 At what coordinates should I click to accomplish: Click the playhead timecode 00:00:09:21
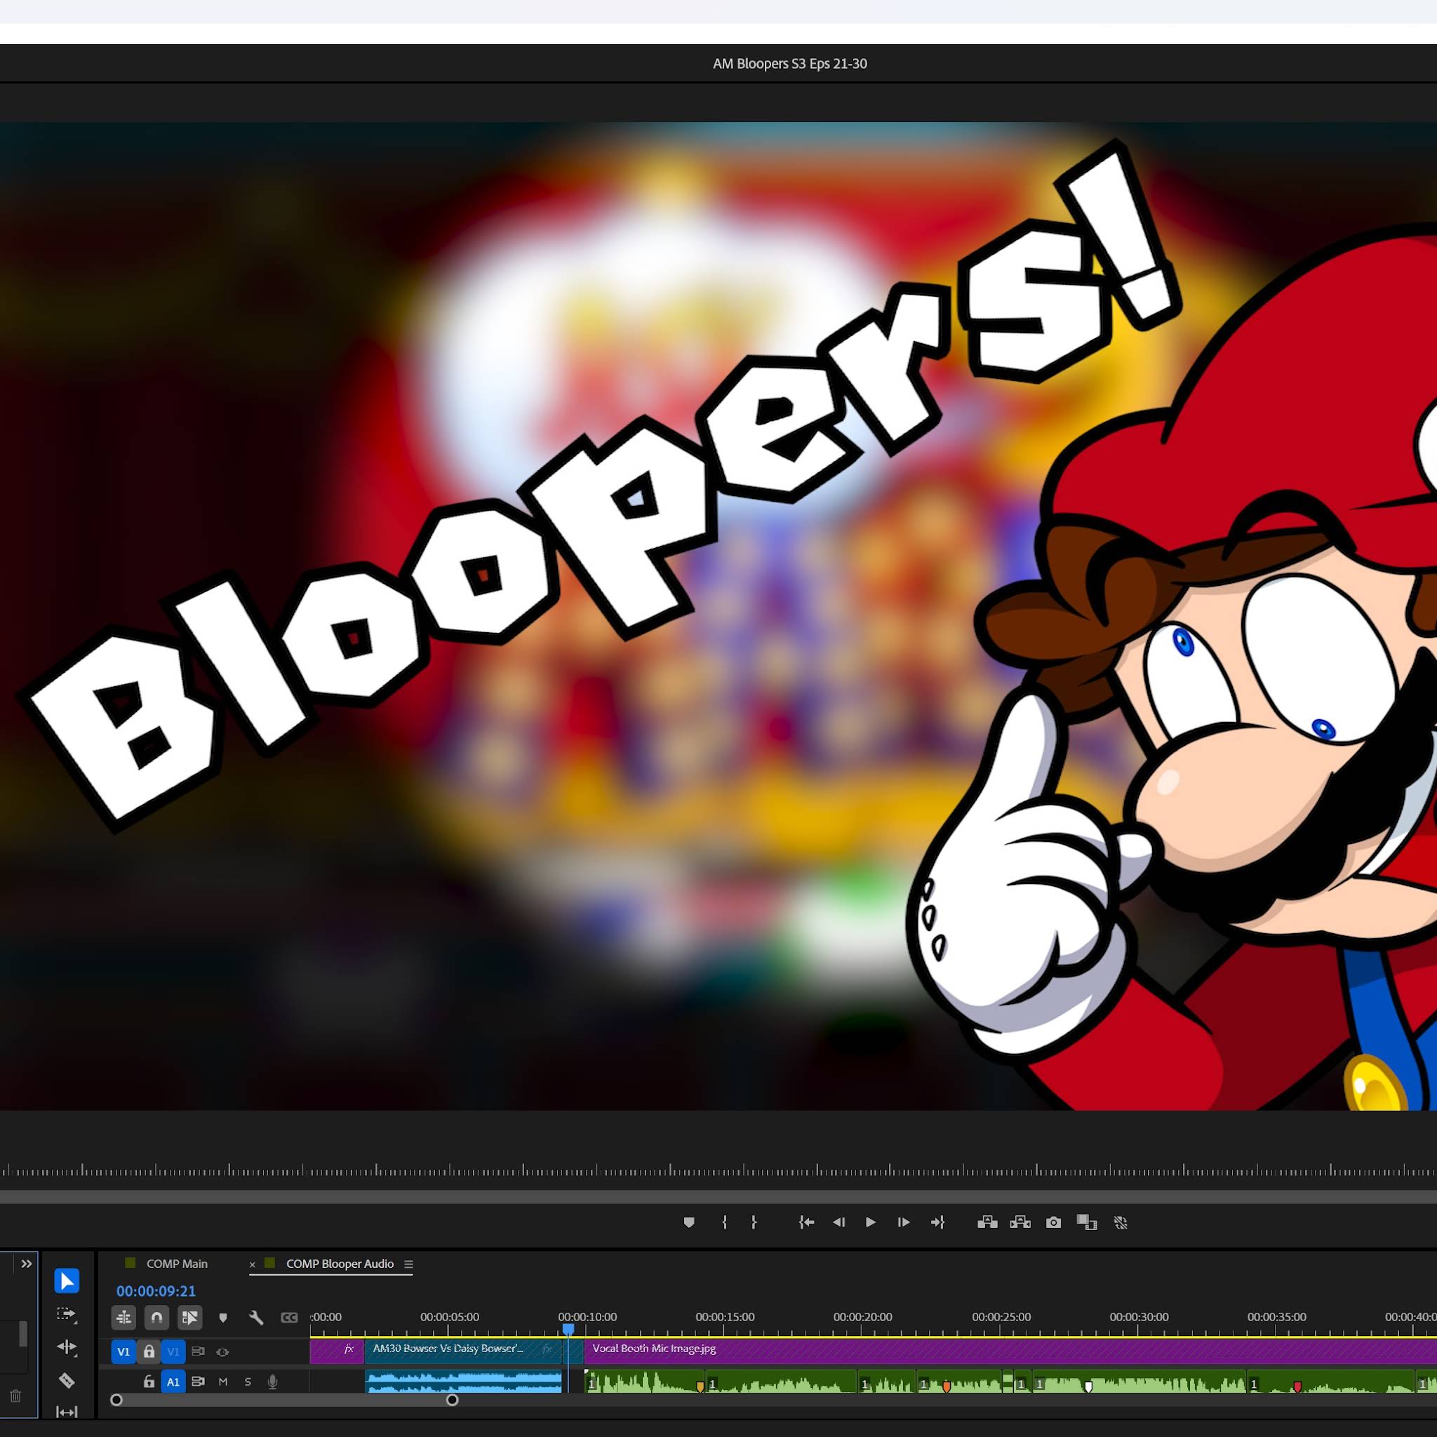point(156,1291)
